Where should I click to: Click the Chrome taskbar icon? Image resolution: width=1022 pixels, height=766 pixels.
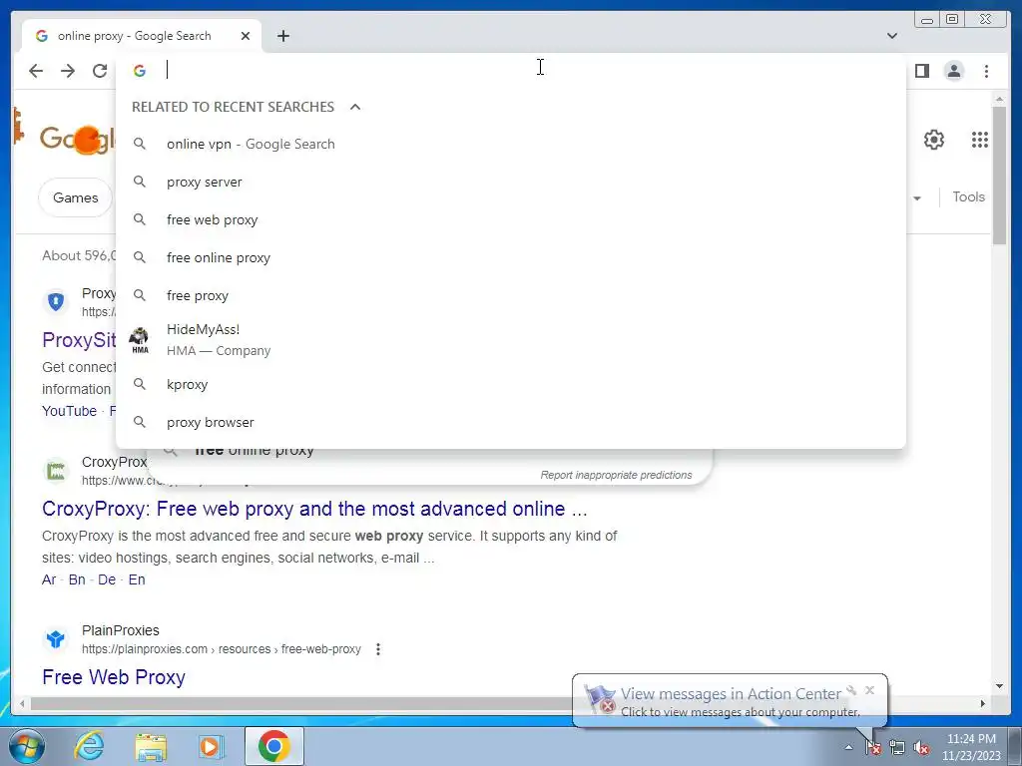coord(273,746)
